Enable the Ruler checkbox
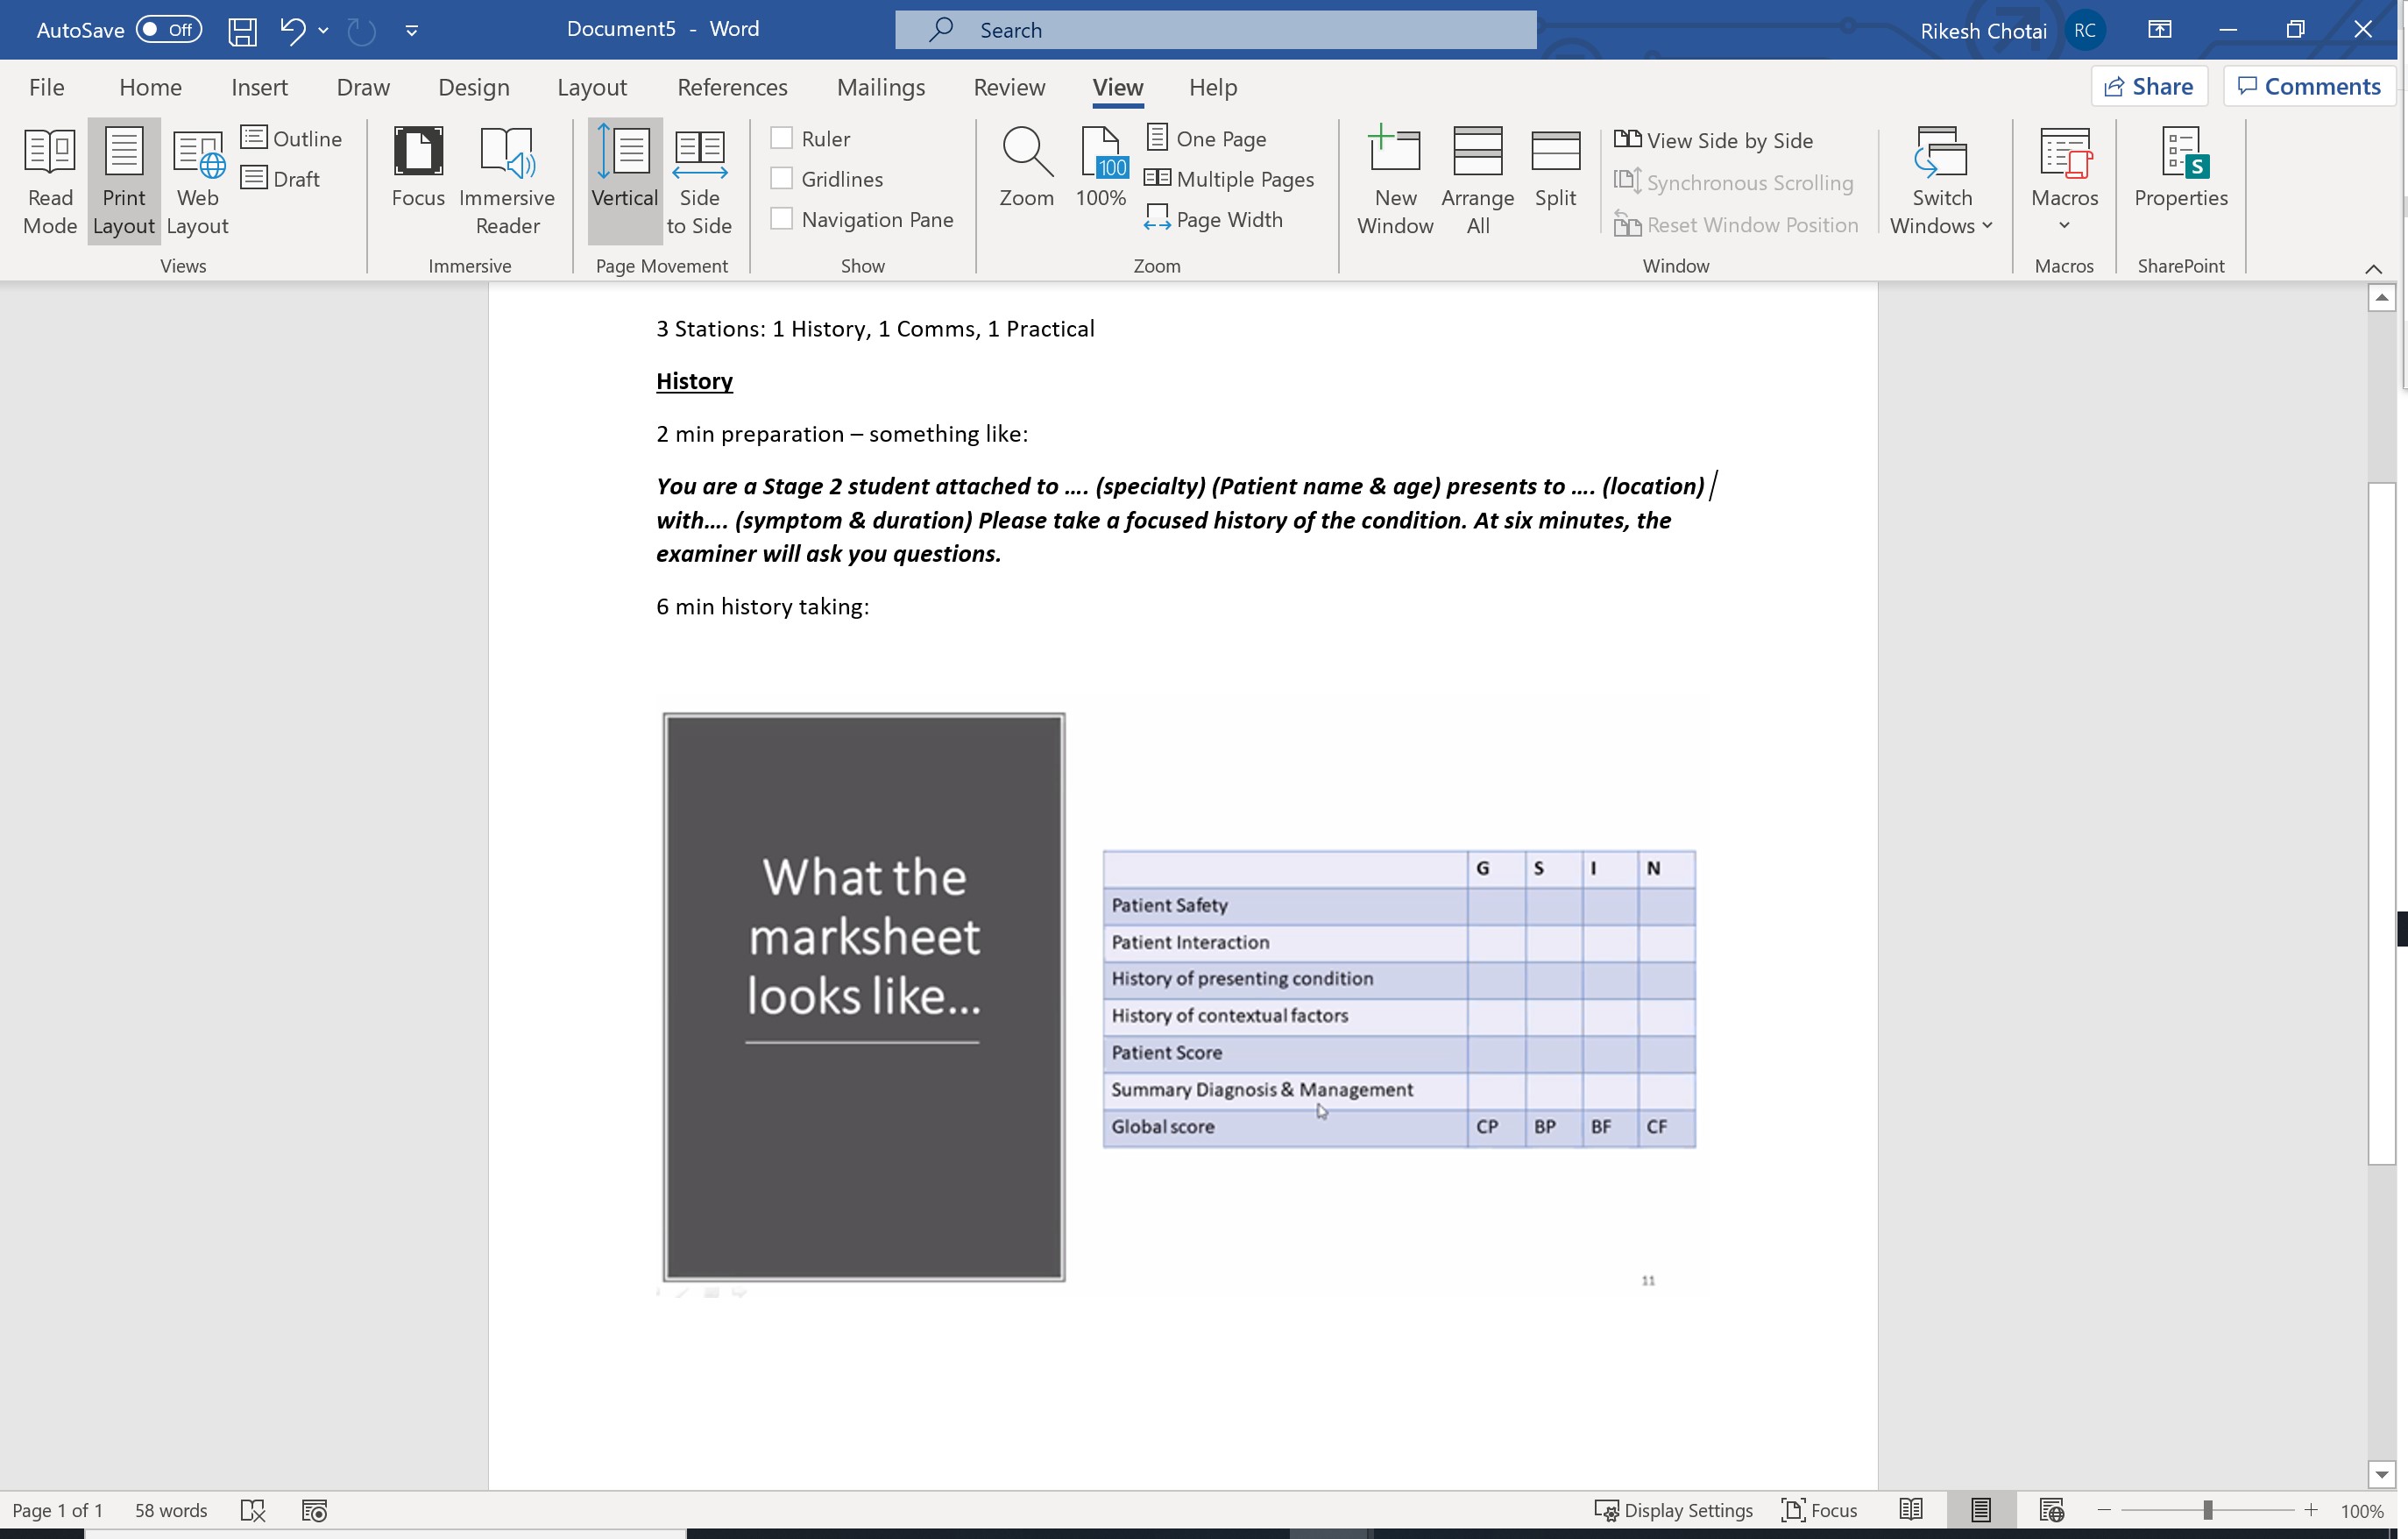Screen dimensions: 2408x1539 (781, 138)
